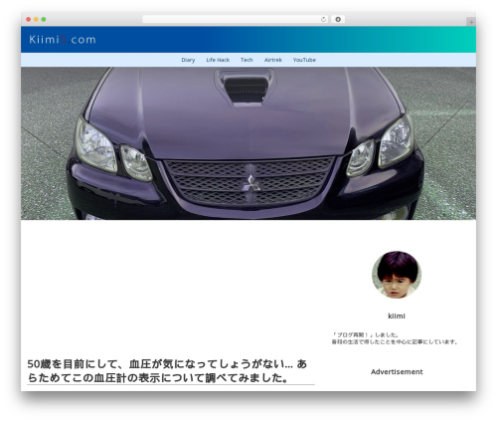Open the Diary menu item
Image resolution: width=497 pixels, height=421 pixels.
[188, 60]
